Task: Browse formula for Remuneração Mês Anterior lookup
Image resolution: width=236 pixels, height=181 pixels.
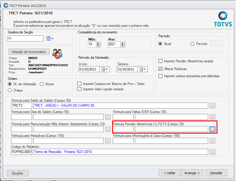Action: pyautogui.click(x=108, y=129)
